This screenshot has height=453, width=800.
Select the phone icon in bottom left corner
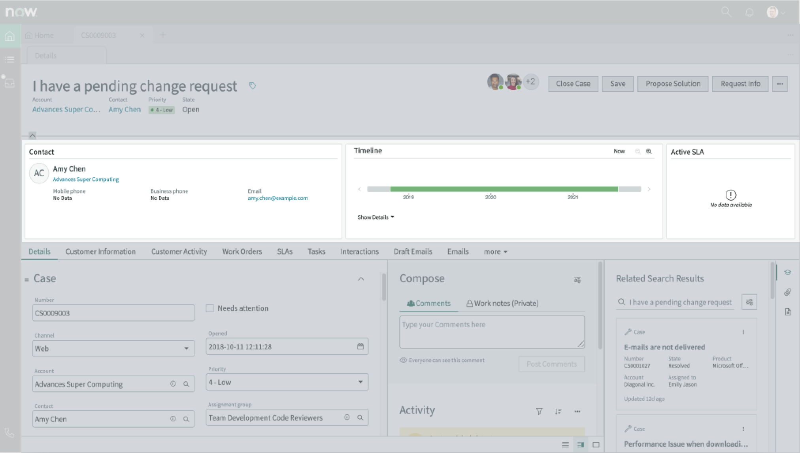click(x=9, y=433)
